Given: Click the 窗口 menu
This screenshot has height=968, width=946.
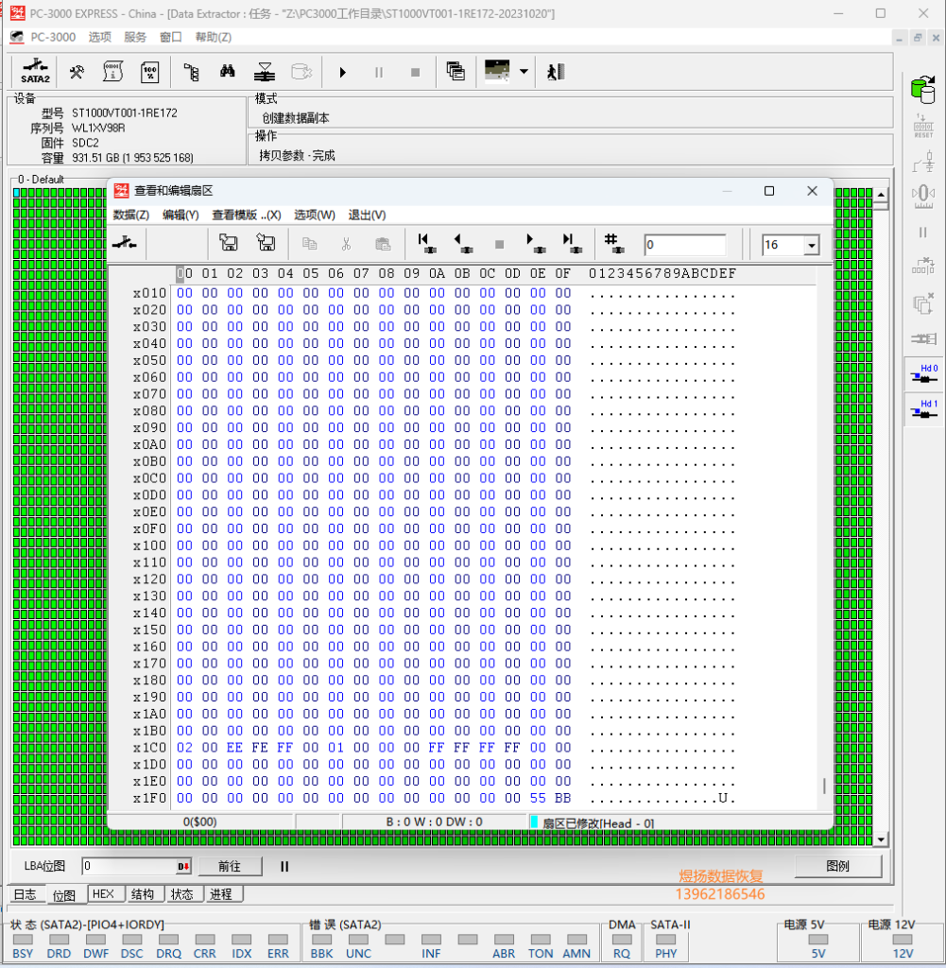Looking at the screenshot, I should (x=171, y=37).
